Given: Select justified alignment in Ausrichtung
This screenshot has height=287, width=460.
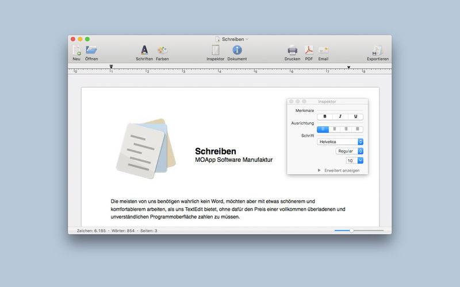Looking at the screenshot, I should point(357,129).
